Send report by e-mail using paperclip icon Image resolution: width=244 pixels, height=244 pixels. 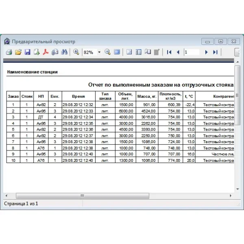[x=55, y=52]
